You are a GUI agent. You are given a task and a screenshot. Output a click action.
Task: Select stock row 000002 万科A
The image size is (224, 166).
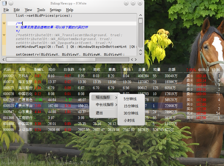93,76
